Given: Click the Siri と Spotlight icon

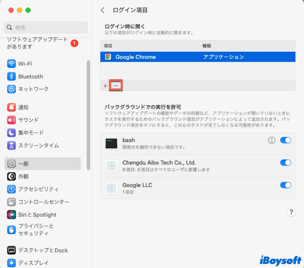Looking at the screenshot, I should [x=11, y=214].
